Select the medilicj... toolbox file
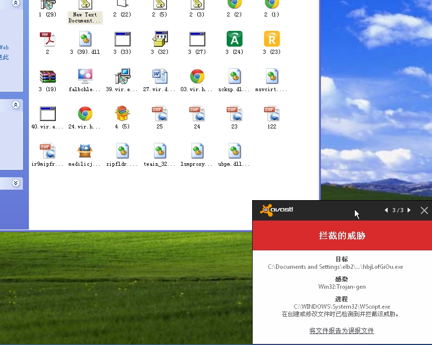 pyautogui.click(x=85, y=151)
